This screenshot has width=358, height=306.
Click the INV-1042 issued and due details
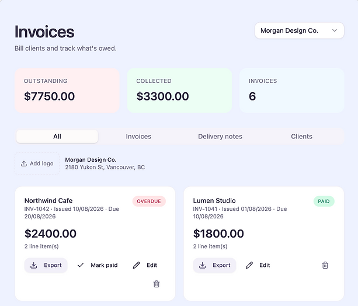coord(72,213)
